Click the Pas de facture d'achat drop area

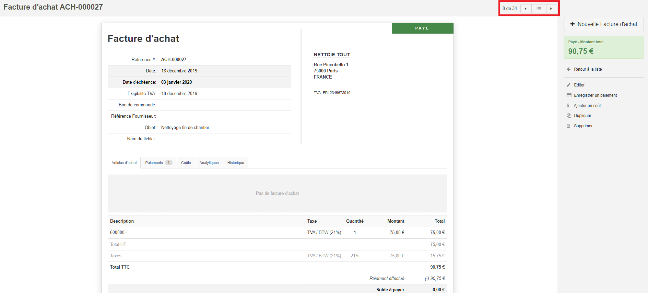277,194
